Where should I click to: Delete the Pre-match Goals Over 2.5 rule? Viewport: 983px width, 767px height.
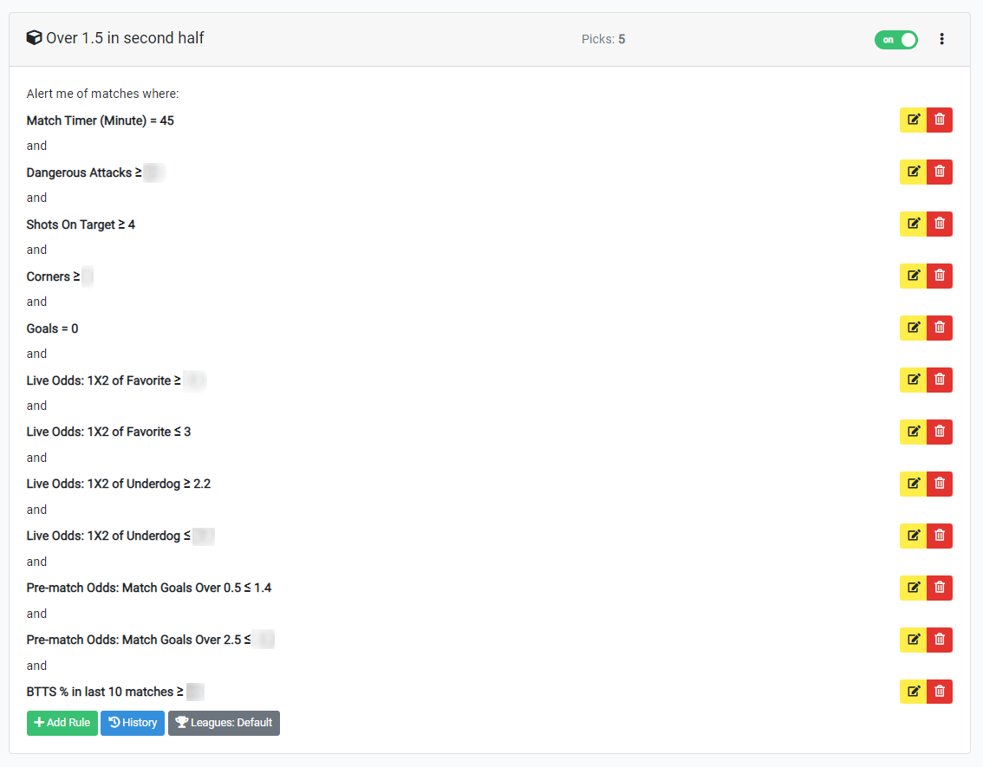coord(940,640)
